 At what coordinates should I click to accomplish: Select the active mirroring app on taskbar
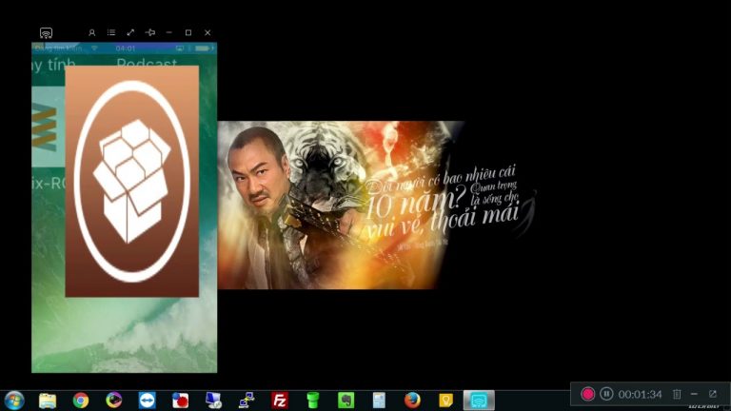tap(479, 401)
